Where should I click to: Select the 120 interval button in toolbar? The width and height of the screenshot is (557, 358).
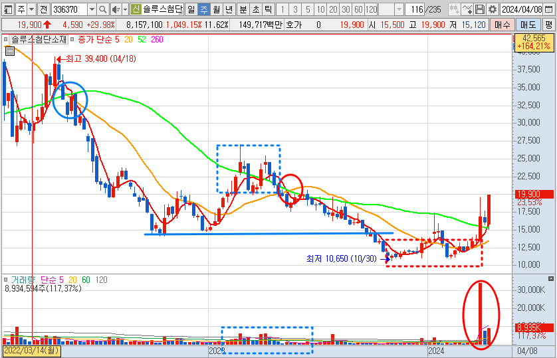click(371, 9)
